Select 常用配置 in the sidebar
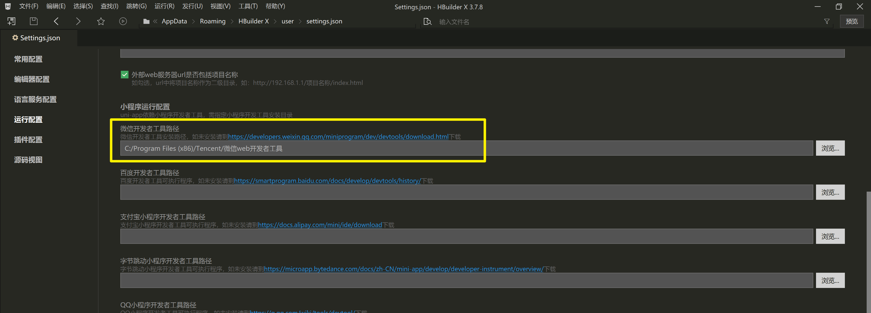871x313 pixels. coord(28,59)
